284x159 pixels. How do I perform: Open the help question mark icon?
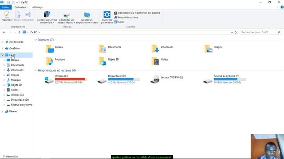(282, 7)
